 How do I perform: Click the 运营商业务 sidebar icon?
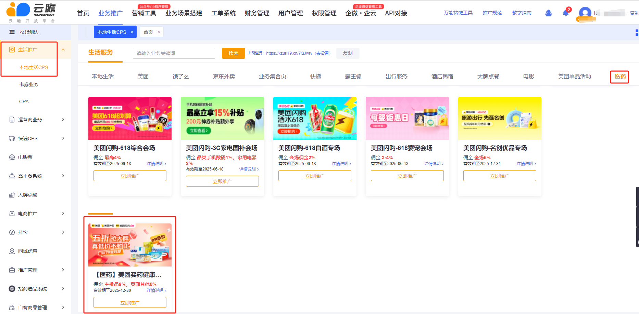pos(12,120)
